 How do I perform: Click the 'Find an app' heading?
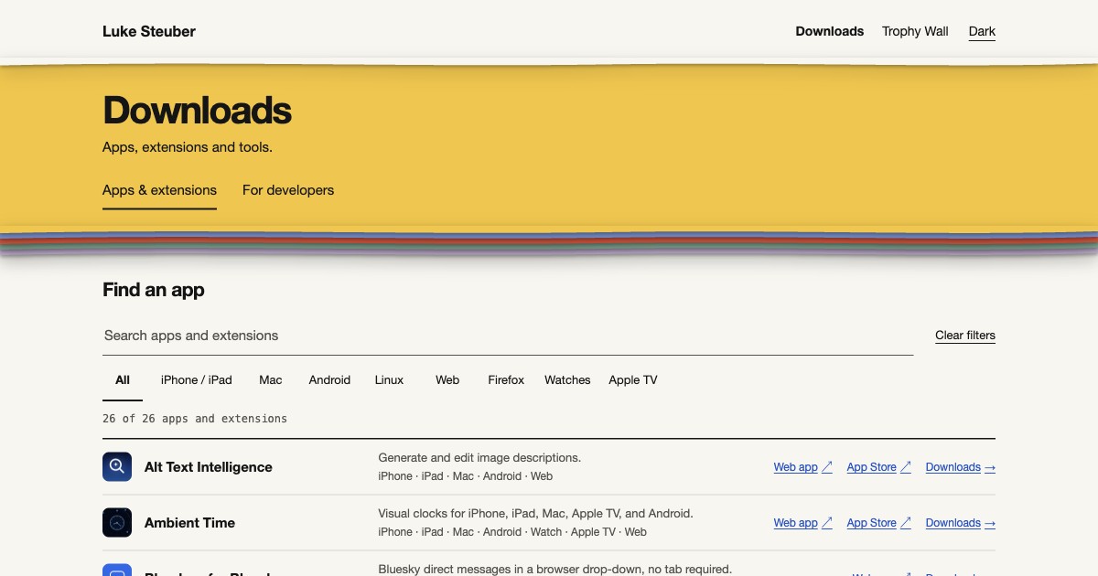coord(154,290)
